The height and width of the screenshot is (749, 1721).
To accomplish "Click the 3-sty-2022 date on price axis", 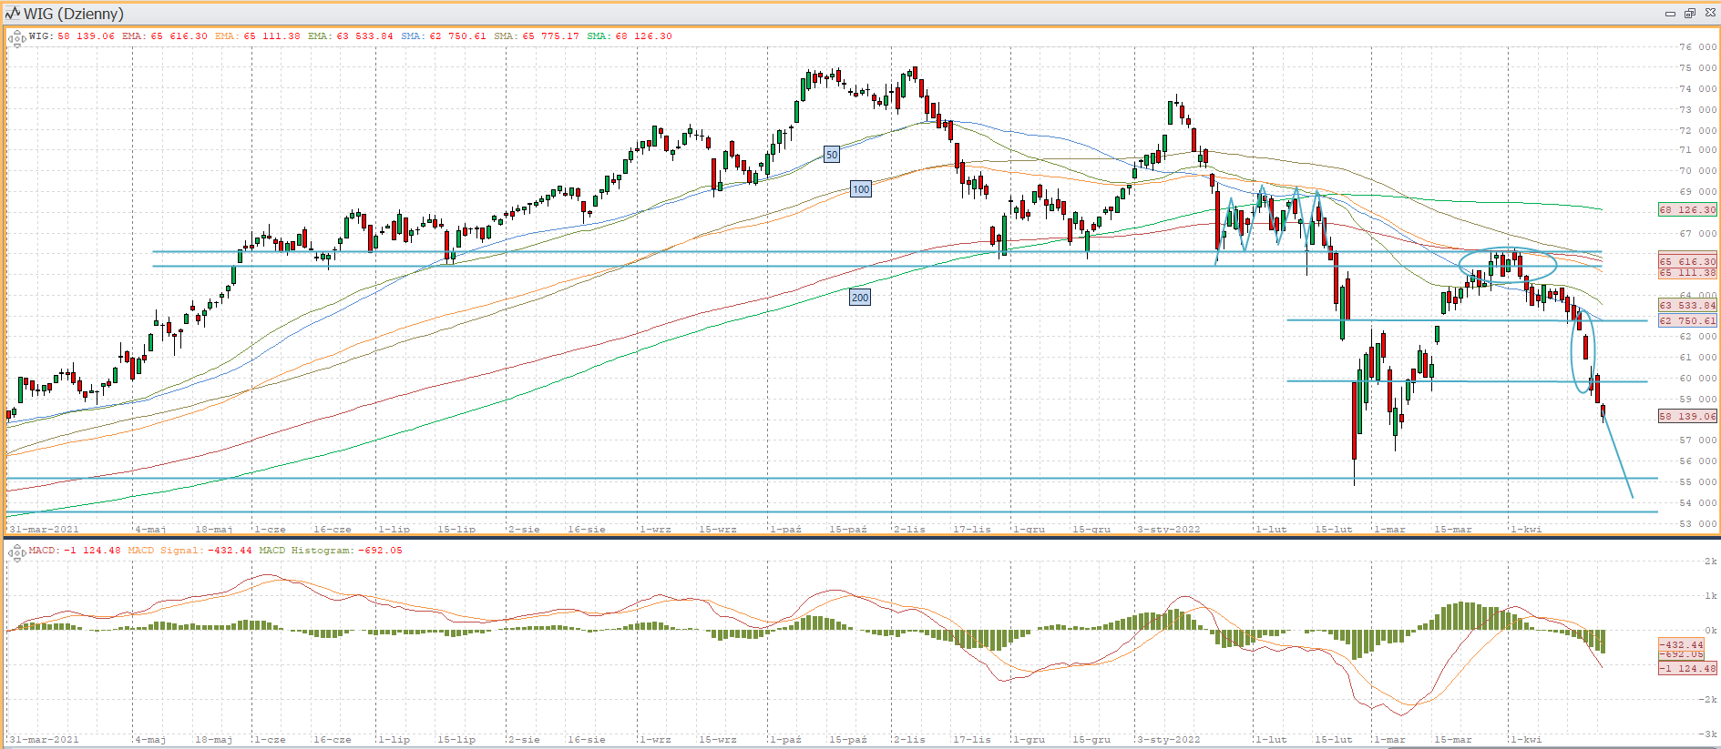I will click(1169, 529).
